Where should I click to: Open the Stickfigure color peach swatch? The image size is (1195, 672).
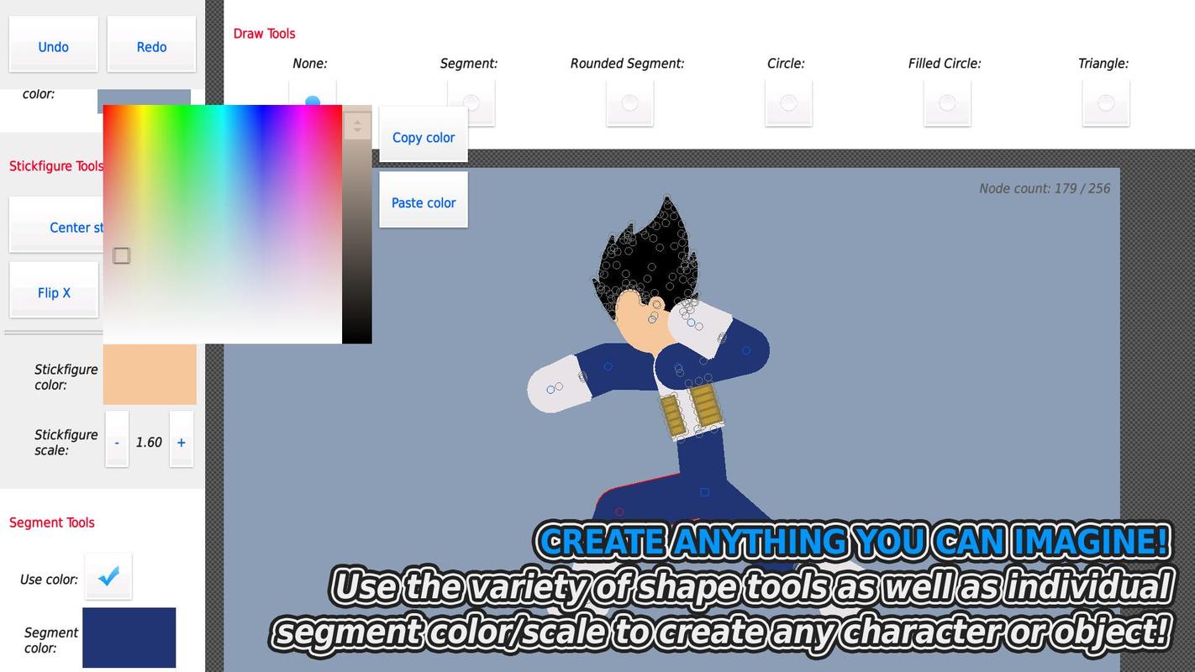(150, 375)
